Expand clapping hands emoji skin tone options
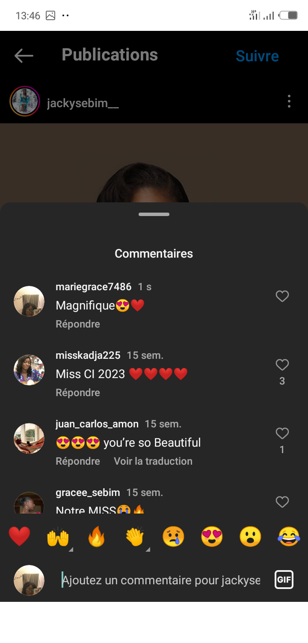Image resolution: width=308 pixels, height=643 pixels. pos(148,549)
